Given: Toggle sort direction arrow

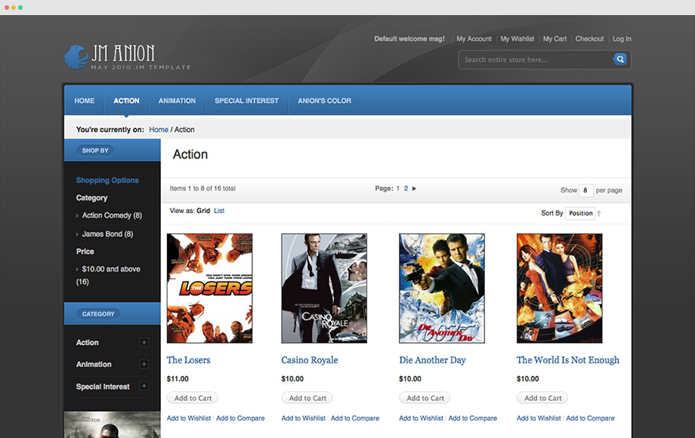Looking at the screenshot, I should coord(599,214).
